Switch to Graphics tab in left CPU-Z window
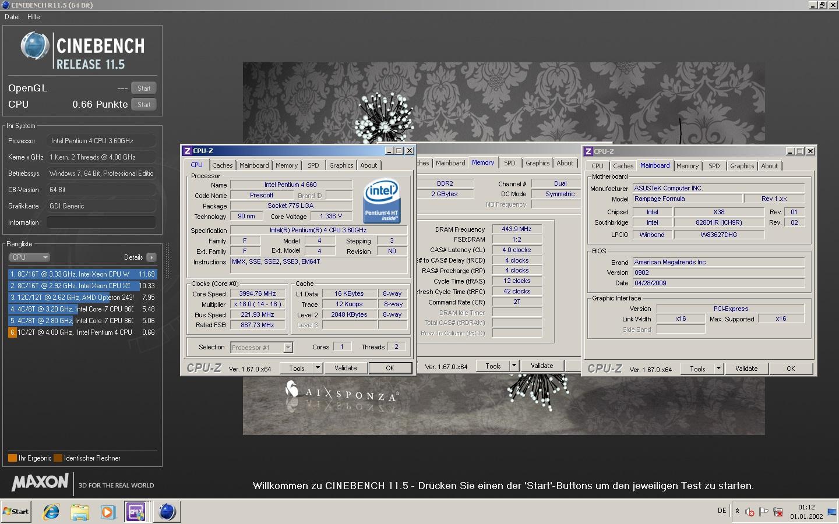The height and width of the screenshot is (524, 839). coord(341,165)
